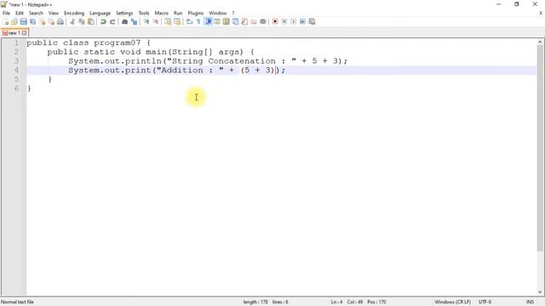Redo edit with the Redo arrow

[x=112, y=22]
